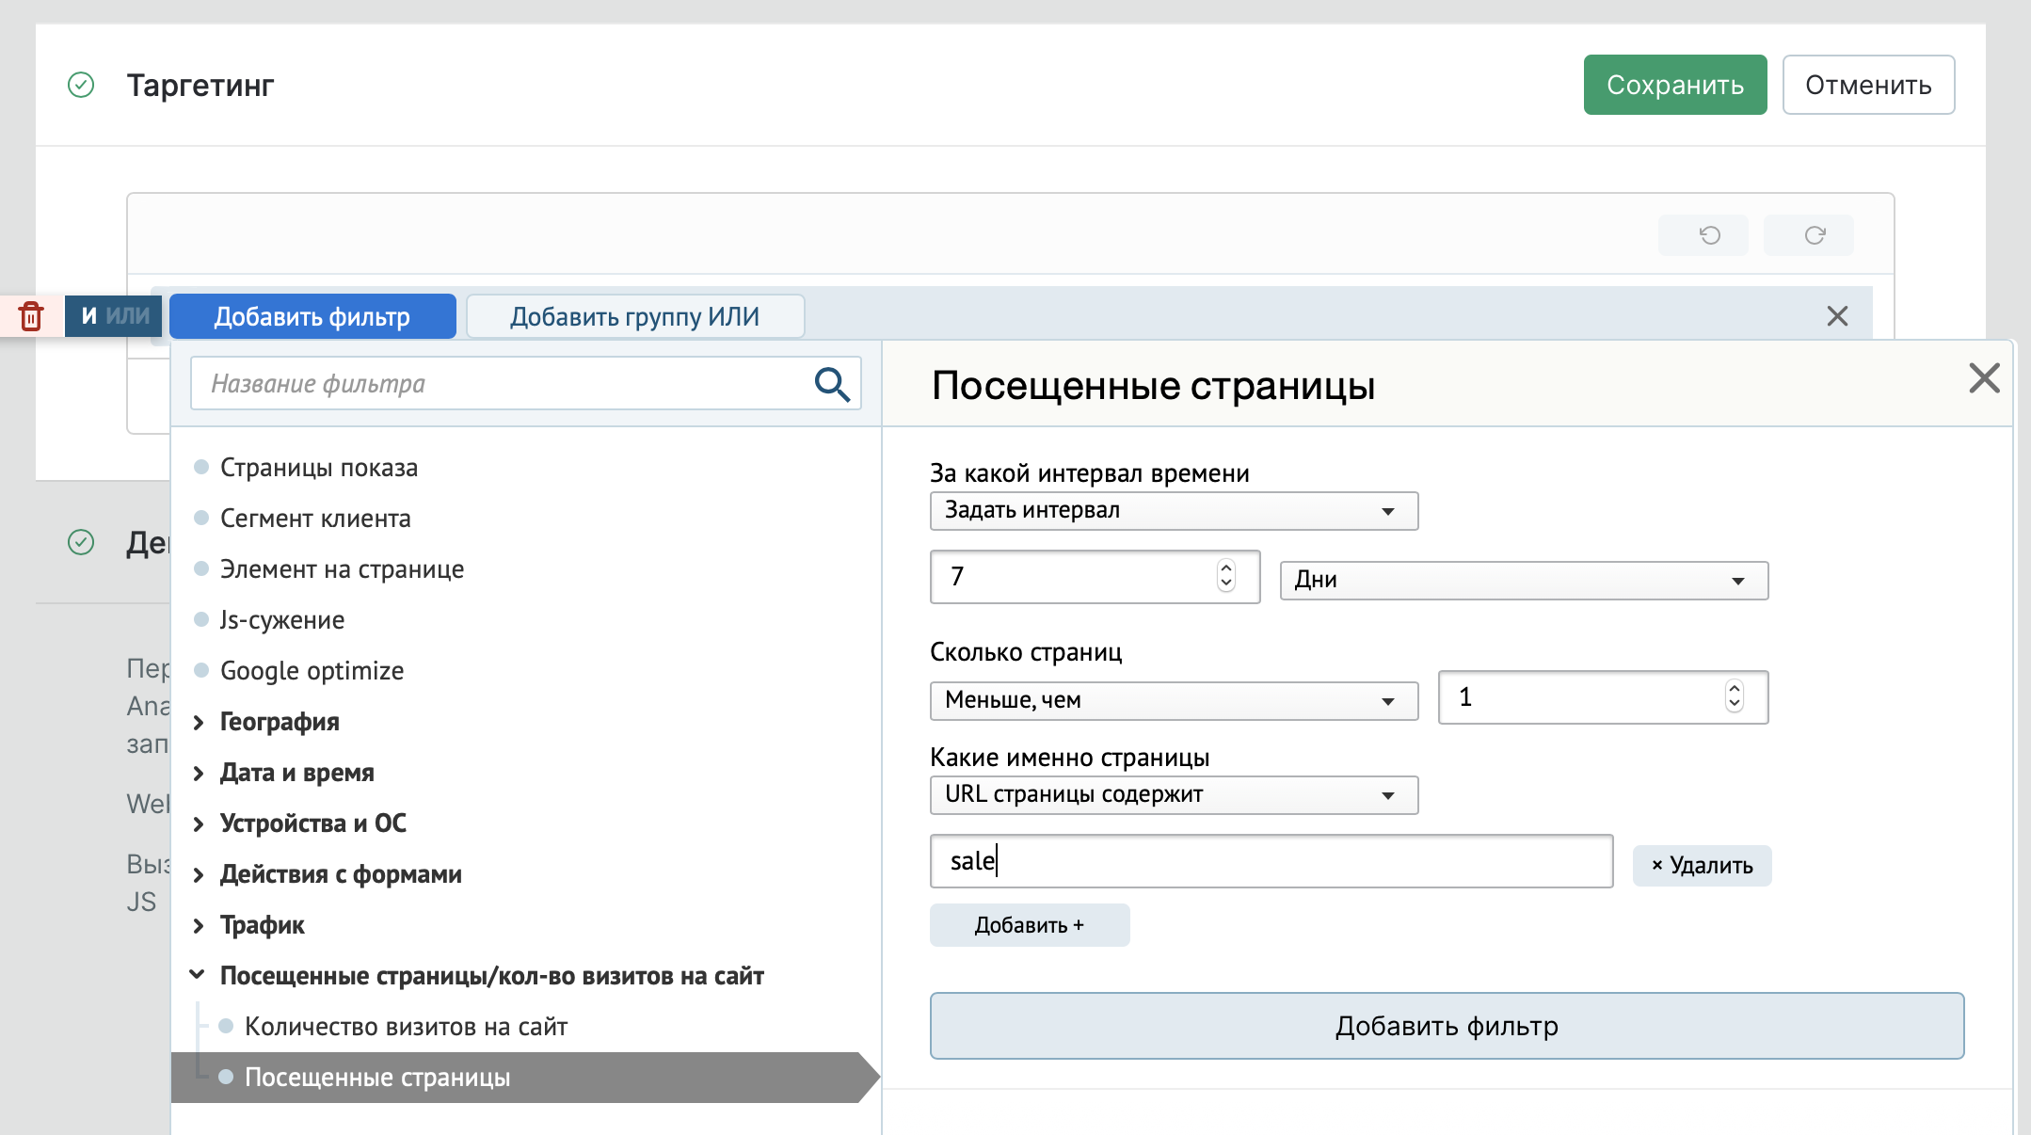
Task: Click Добавить группу ИЛИ
Action: coord(635,316)
